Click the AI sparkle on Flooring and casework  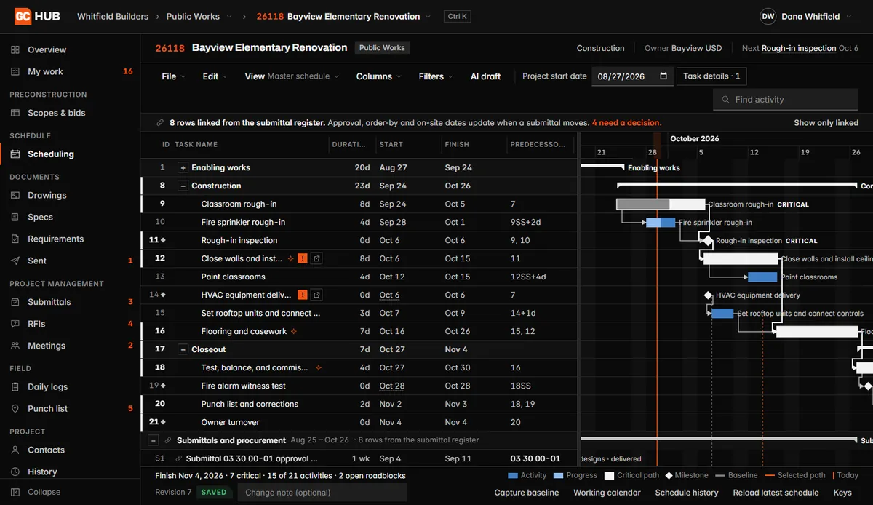[294, 331]
